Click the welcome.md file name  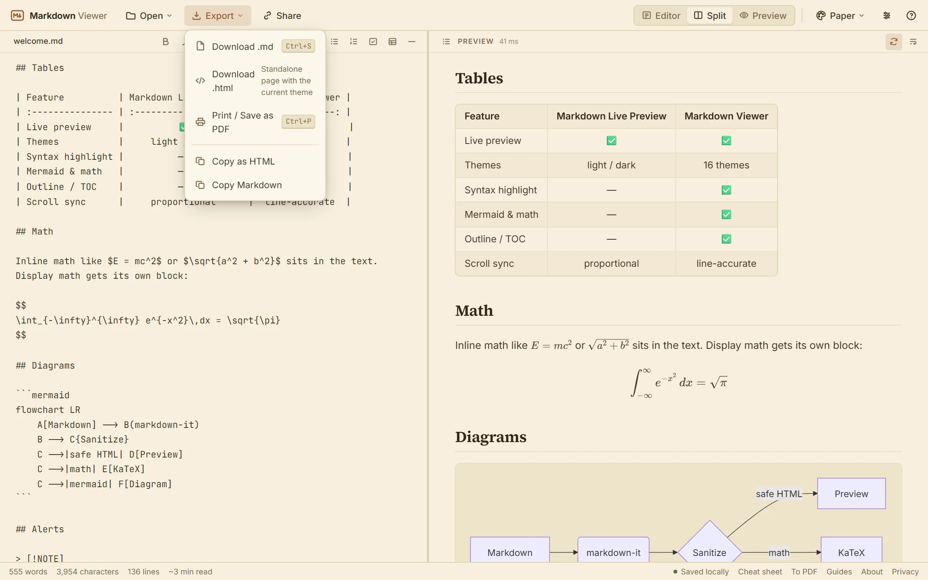38,41
